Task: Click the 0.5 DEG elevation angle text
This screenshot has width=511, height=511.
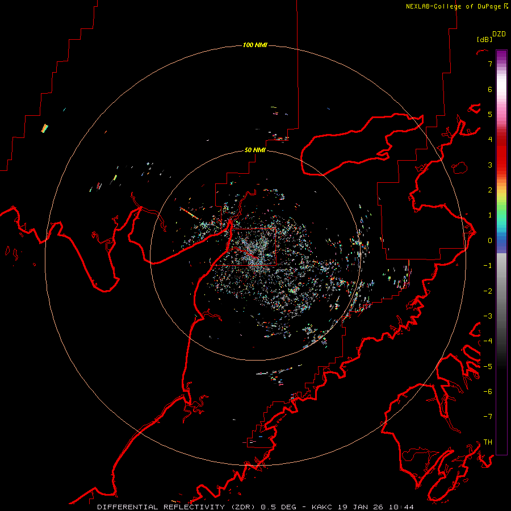Action: tap(278, 507)
